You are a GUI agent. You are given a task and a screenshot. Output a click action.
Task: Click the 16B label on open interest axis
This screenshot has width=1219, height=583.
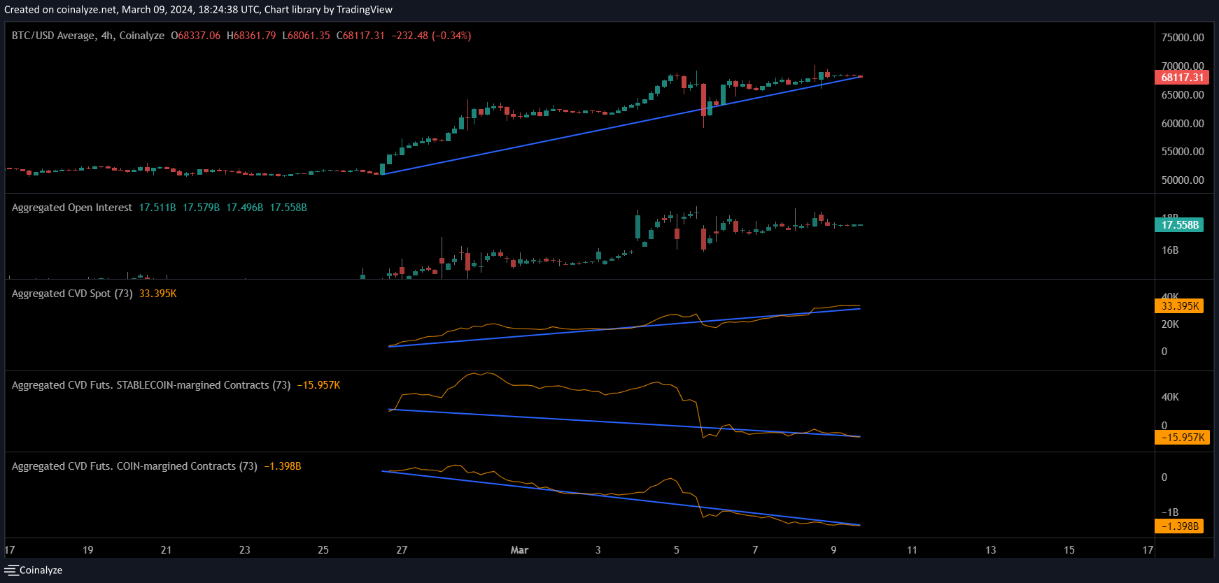click(x=1170, y=250)
